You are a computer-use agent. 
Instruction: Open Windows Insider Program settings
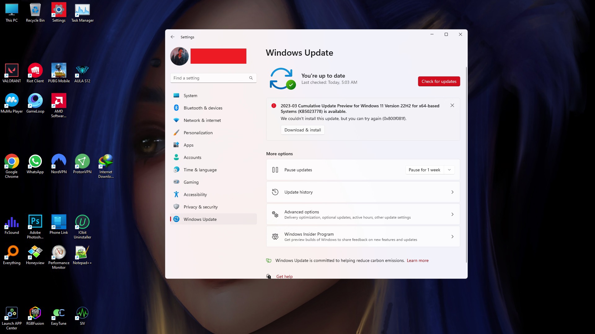point(363,237)
